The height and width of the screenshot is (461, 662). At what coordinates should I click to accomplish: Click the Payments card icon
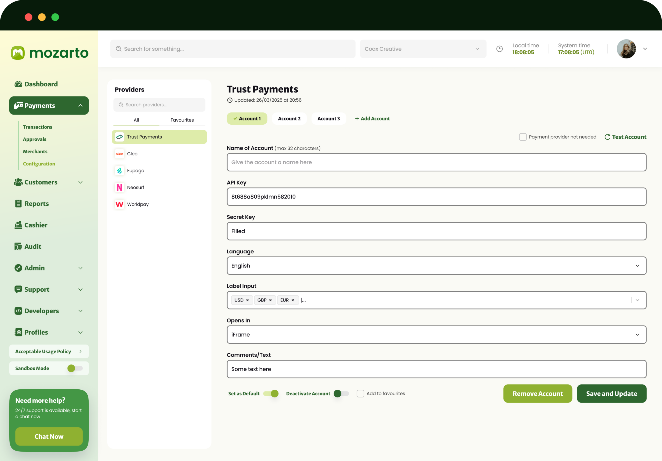click(x=18, y=105)
